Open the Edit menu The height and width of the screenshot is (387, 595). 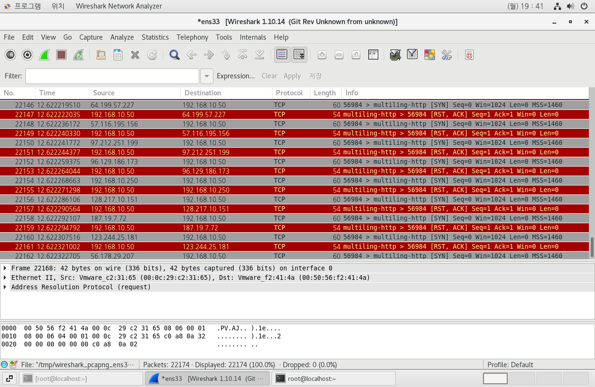point(28,37)
